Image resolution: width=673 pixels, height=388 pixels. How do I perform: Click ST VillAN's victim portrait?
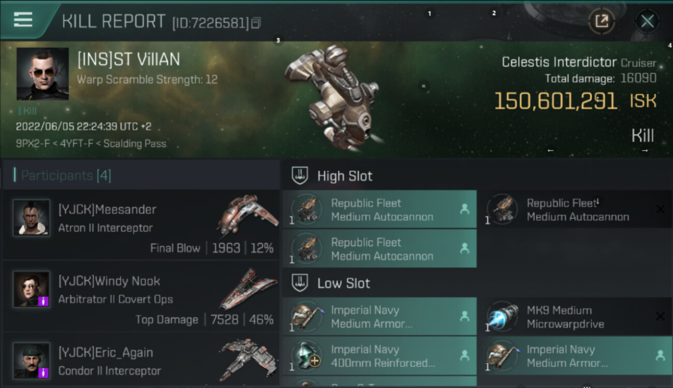tap(42, 73)
